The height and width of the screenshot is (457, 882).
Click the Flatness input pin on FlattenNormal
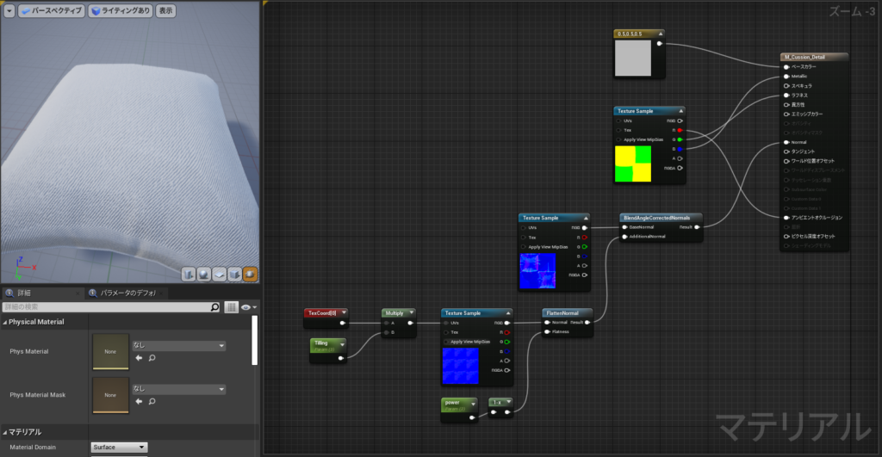(x=547, y=331)
